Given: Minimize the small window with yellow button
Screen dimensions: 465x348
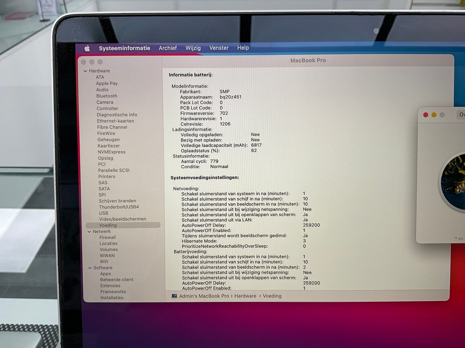Looking at the screenshot, I should [x=434, y=115].
